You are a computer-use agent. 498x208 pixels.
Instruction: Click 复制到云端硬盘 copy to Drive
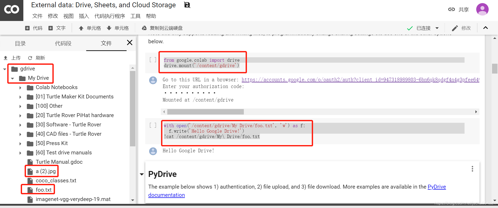[162, 28]
